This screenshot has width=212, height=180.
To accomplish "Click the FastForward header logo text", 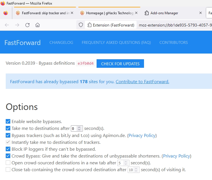I will pyautogui.click(x=23, y=42).
